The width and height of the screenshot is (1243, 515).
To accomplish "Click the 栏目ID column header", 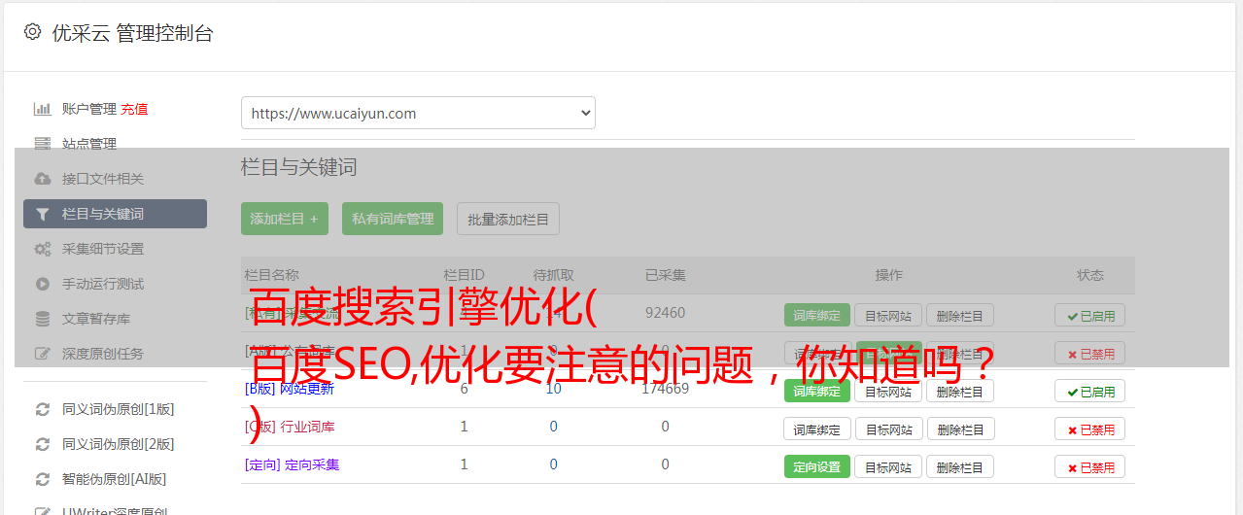I will 464,275.
